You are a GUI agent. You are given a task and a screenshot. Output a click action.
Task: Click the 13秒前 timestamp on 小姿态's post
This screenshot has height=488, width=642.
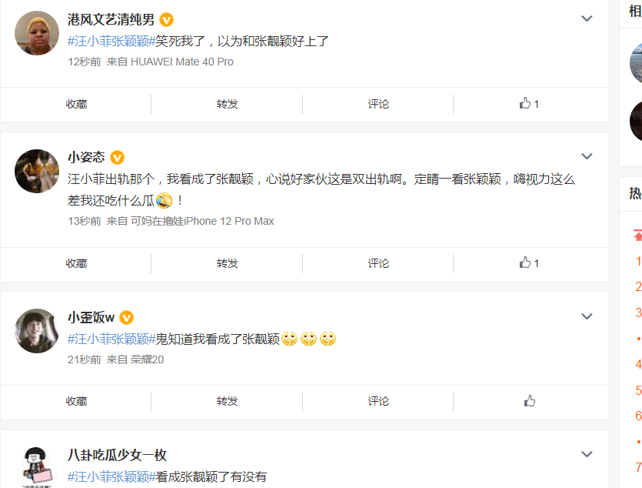pyautogui.click(x=84, y=221)
